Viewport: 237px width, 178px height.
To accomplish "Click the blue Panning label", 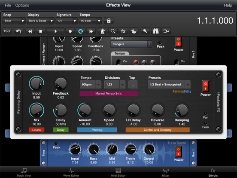I will pyautogui.click(x=97, y=130).
